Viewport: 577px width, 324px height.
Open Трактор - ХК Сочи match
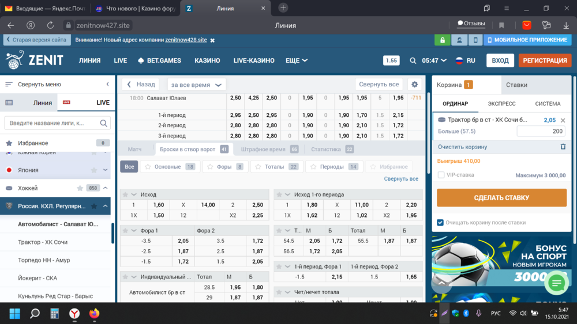(x=43, y=242)
